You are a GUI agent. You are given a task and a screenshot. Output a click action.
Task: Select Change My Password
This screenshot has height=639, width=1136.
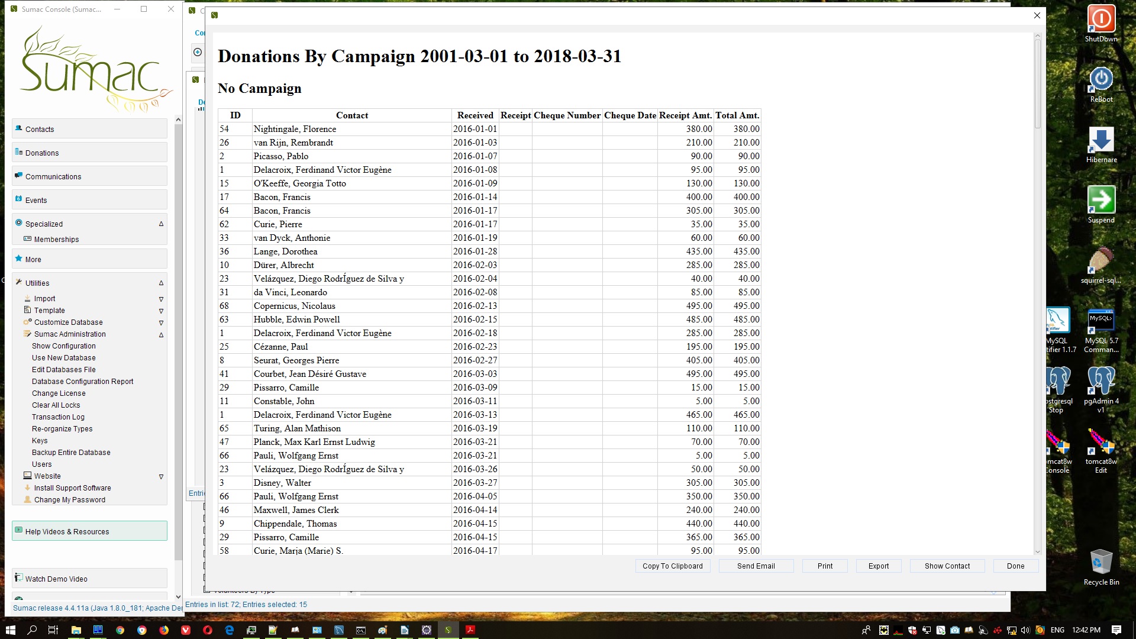tap(69, 499)
